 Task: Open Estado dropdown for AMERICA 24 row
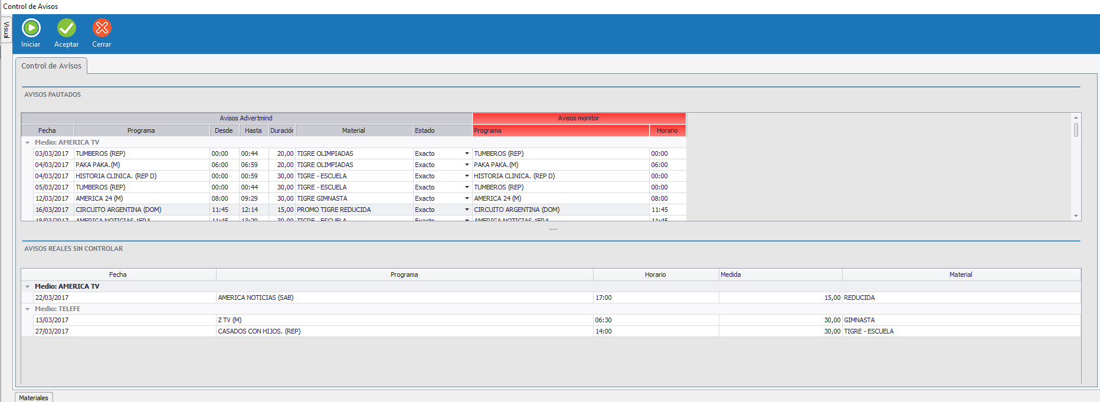[467, 198]
